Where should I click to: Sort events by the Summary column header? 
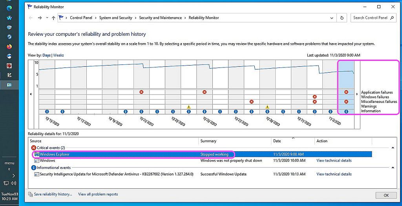coord(235,141)
